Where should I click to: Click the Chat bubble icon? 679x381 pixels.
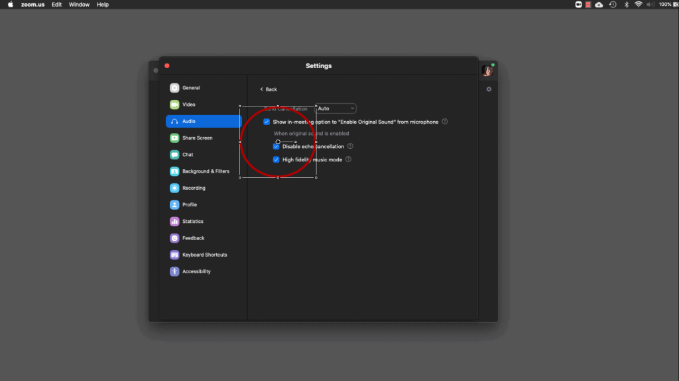(x=174, y=155)
